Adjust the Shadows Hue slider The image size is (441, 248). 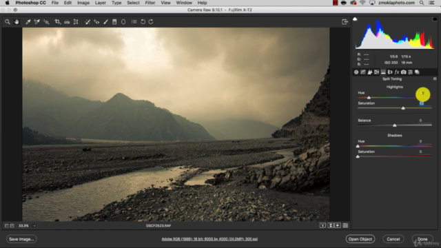pyautogui.click(x=358, y=146)
